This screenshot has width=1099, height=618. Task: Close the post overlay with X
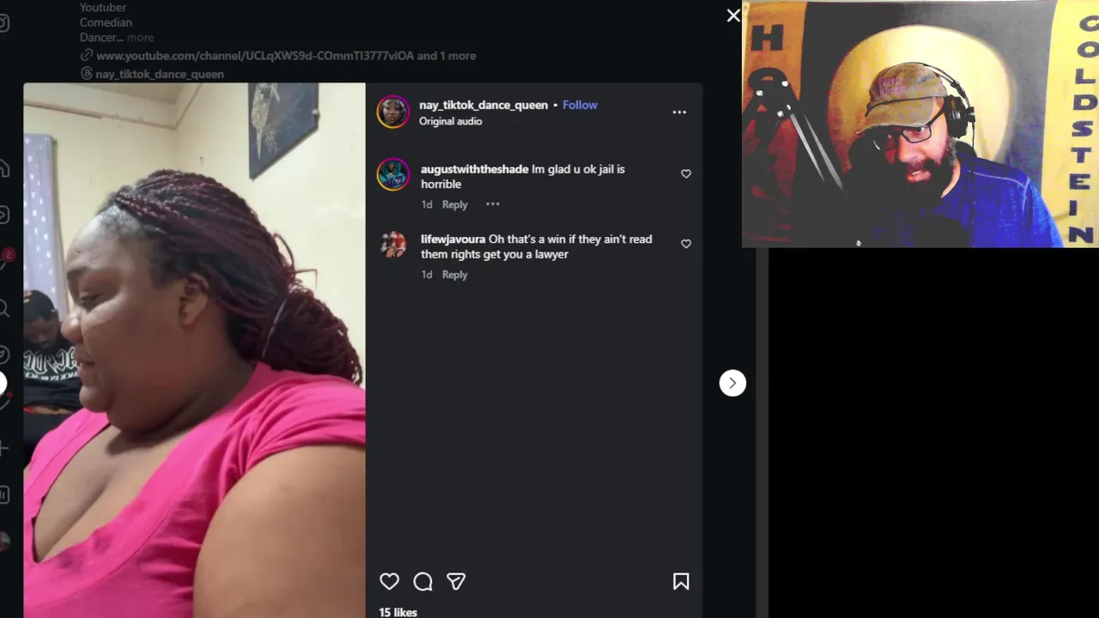[x=733, y=15]
